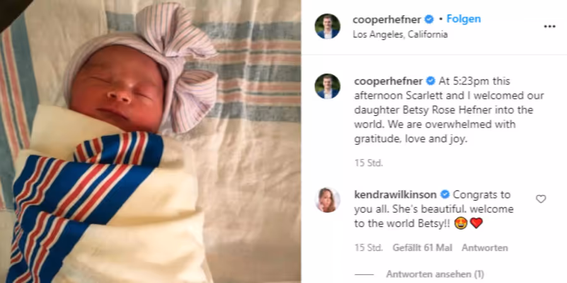Click kendrawilkinson's profile avatar

pyautogui.click(x=327, y=199)
